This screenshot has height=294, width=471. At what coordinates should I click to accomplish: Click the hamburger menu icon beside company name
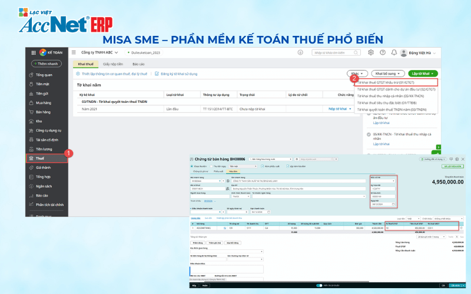point(74,52)
